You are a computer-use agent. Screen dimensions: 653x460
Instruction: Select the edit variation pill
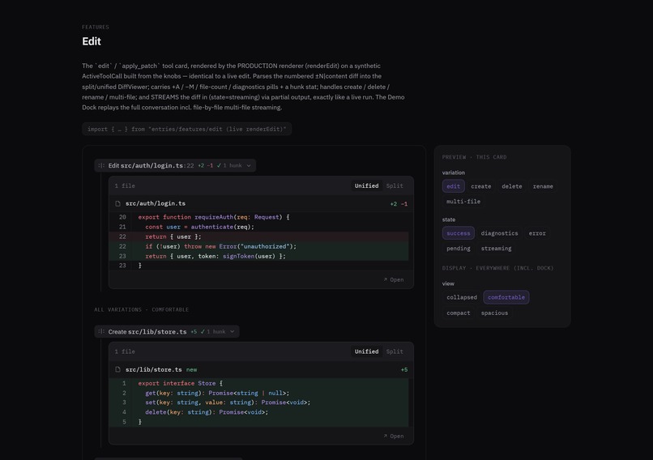point(453,186)
